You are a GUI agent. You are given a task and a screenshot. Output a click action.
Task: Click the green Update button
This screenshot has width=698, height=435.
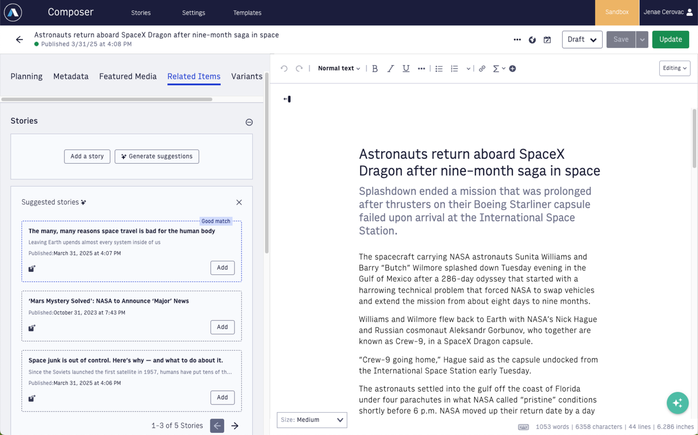tap(671, 39)
